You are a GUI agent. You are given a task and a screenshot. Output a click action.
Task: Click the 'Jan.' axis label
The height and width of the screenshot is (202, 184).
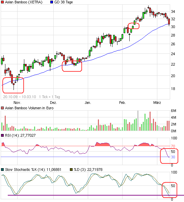click(88, 103)
